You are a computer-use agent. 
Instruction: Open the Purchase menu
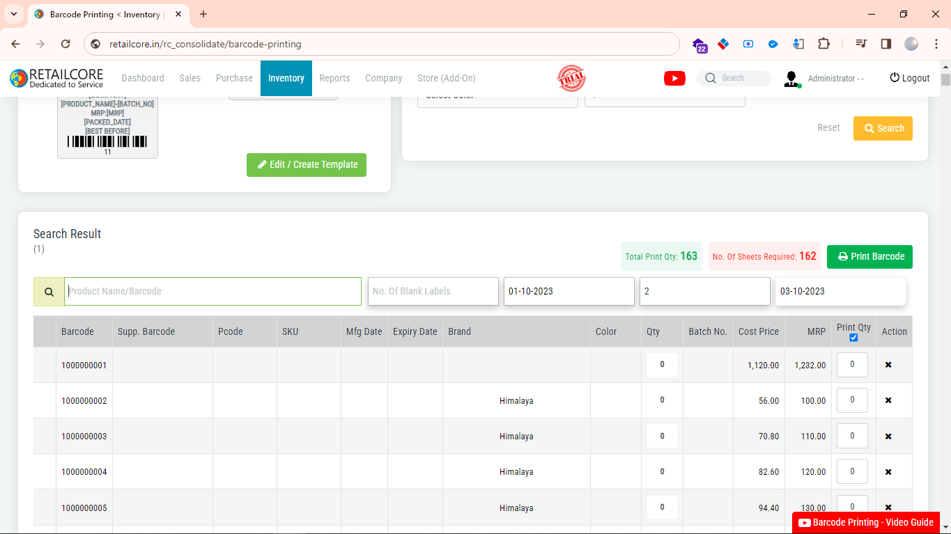(234, 78)
